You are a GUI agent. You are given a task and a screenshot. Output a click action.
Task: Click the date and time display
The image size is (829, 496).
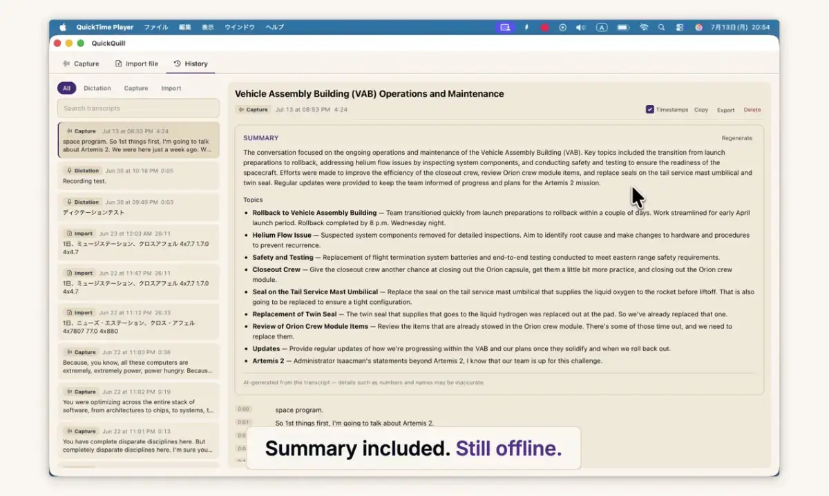click(741, 28)
